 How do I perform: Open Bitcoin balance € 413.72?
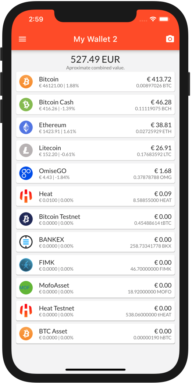[x=159, y=79]
